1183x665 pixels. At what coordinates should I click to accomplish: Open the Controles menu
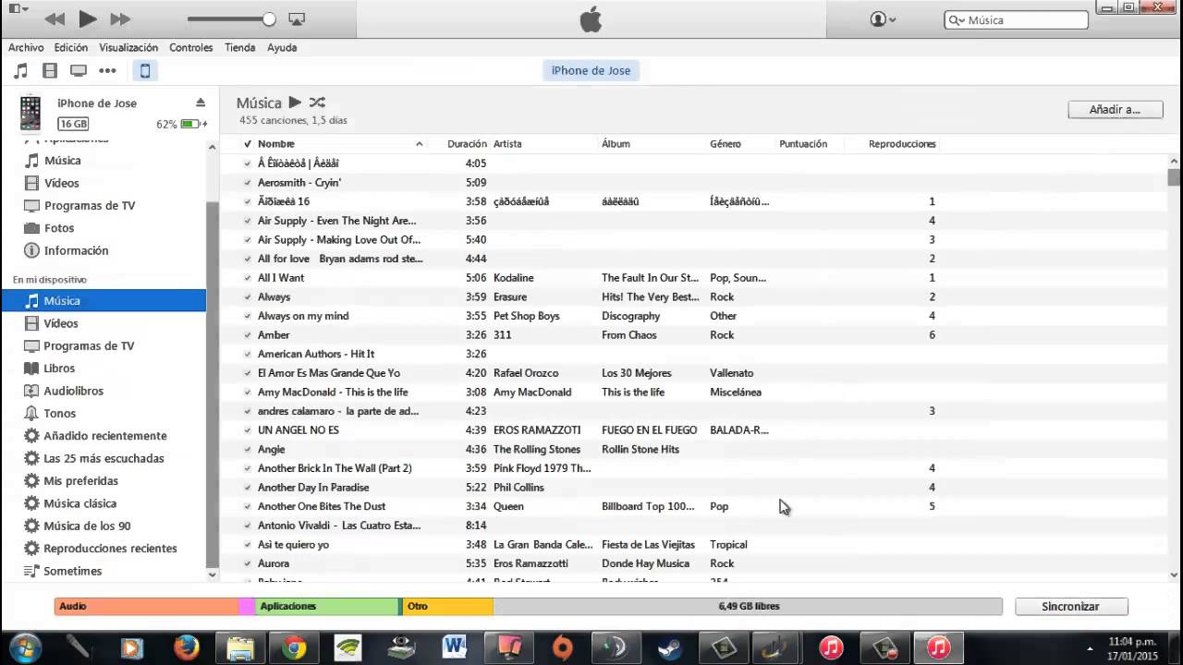point(191,47)
